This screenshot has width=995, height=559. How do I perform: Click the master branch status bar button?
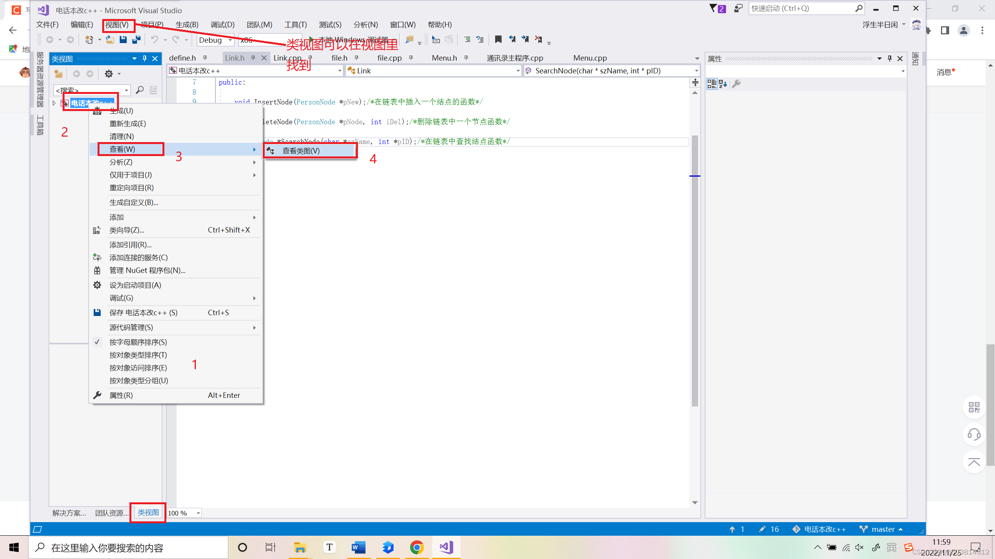[882, 529]
